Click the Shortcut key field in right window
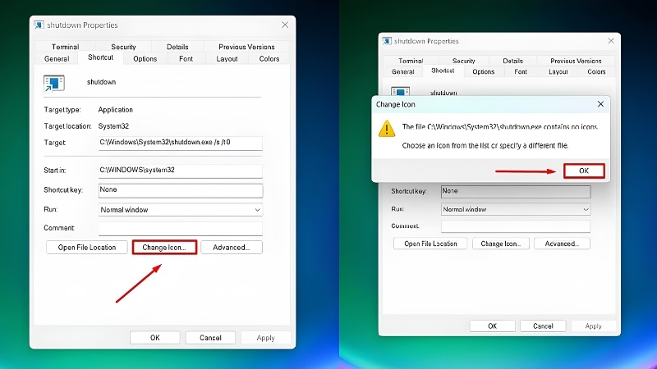Screen dimensions: 657x369 [x=516, y=191]
